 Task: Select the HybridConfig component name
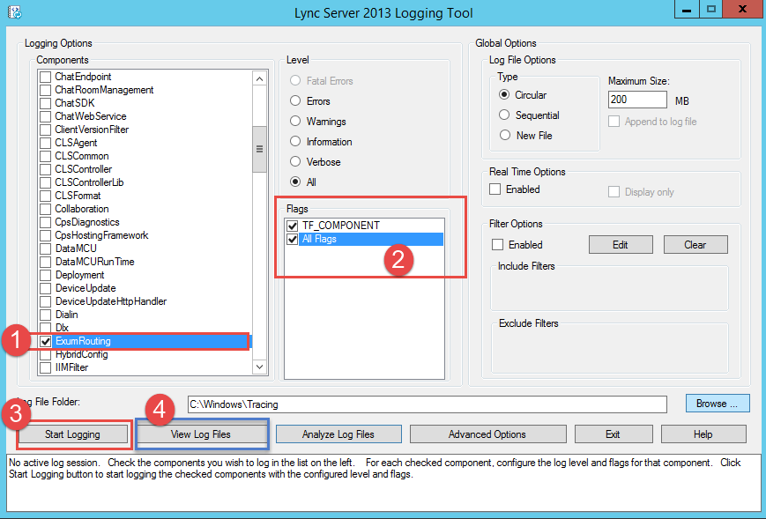coord(82,354)
